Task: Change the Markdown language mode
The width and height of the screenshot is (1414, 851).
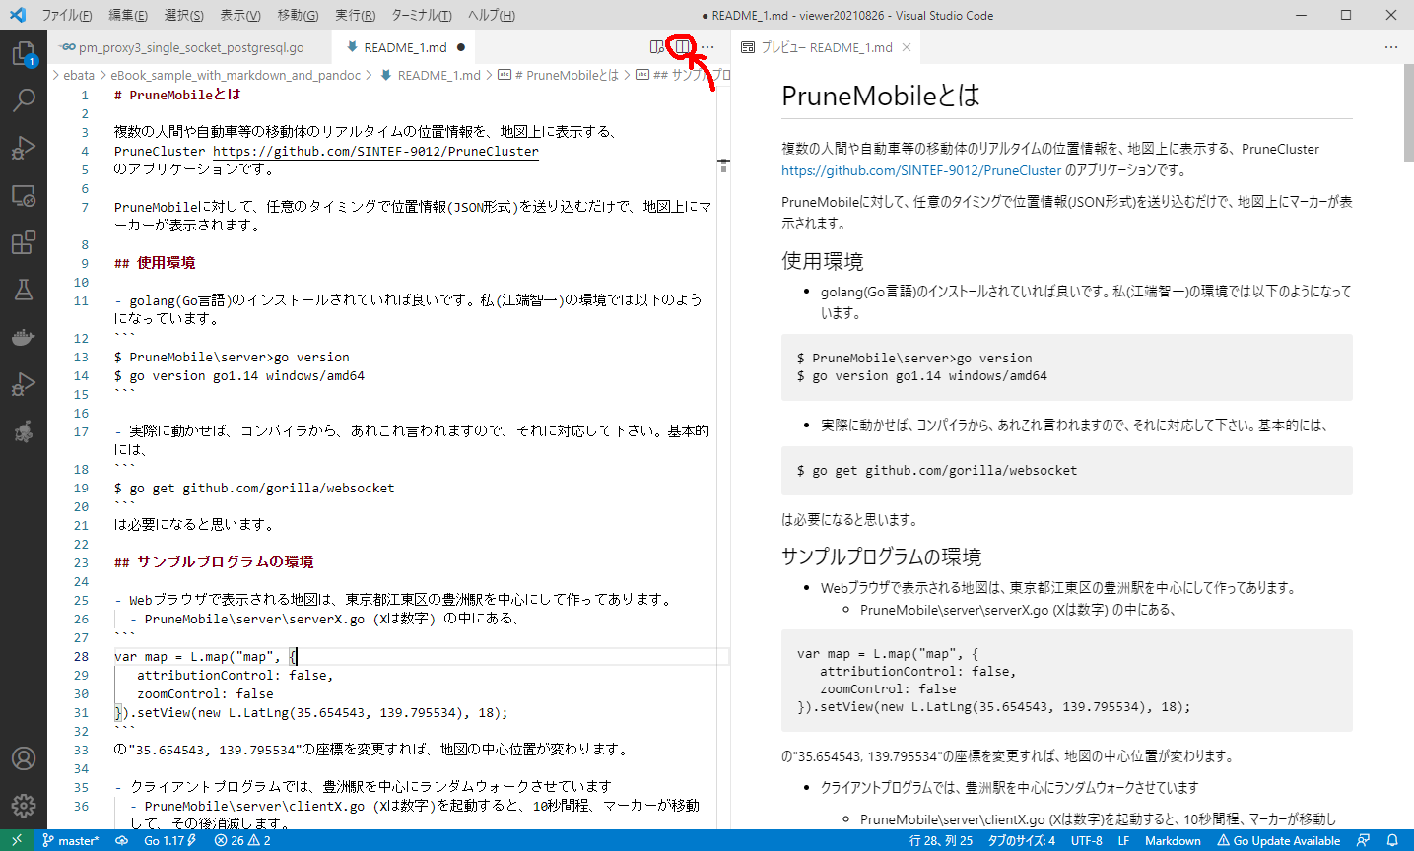Action: point(1173,841)
